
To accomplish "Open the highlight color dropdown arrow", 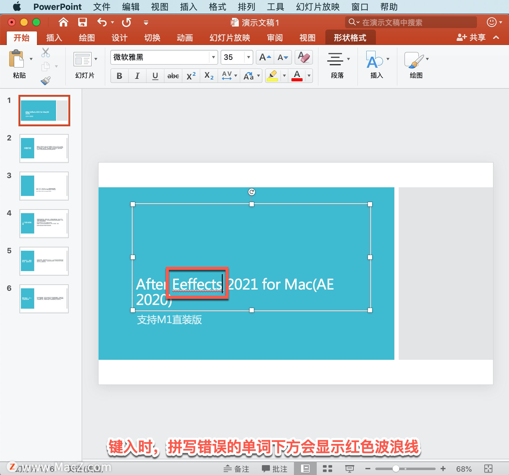I will [284, 76].
